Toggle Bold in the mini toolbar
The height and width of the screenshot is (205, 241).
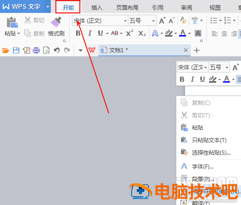[182, 79]
